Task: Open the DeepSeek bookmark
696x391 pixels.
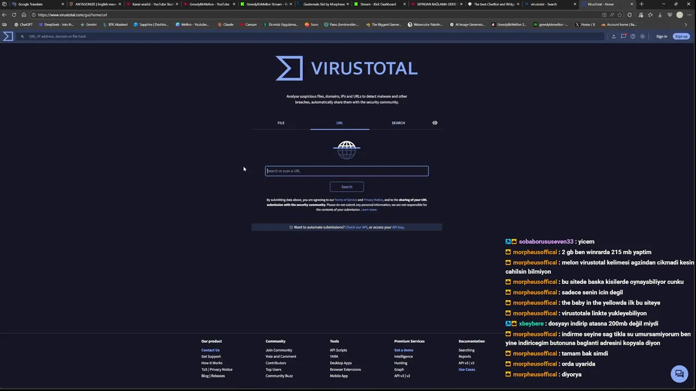Action: [56, 24]
